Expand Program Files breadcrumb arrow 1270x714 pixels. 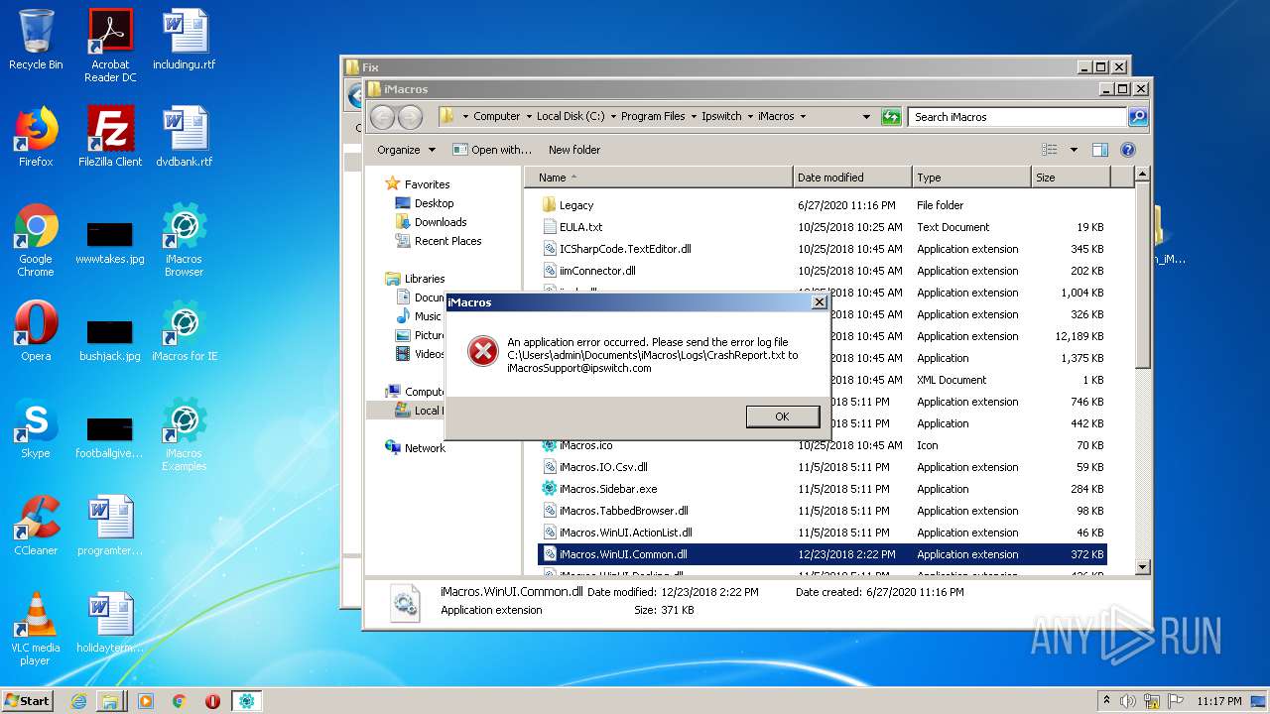(693, 116)
